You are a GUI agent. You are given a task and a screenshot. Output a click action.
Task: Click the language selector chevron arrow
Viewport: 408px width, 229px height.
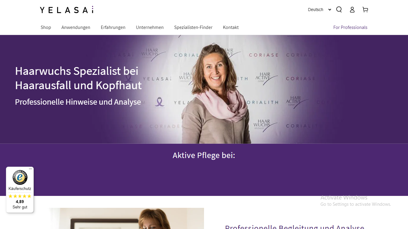[330, 10]
